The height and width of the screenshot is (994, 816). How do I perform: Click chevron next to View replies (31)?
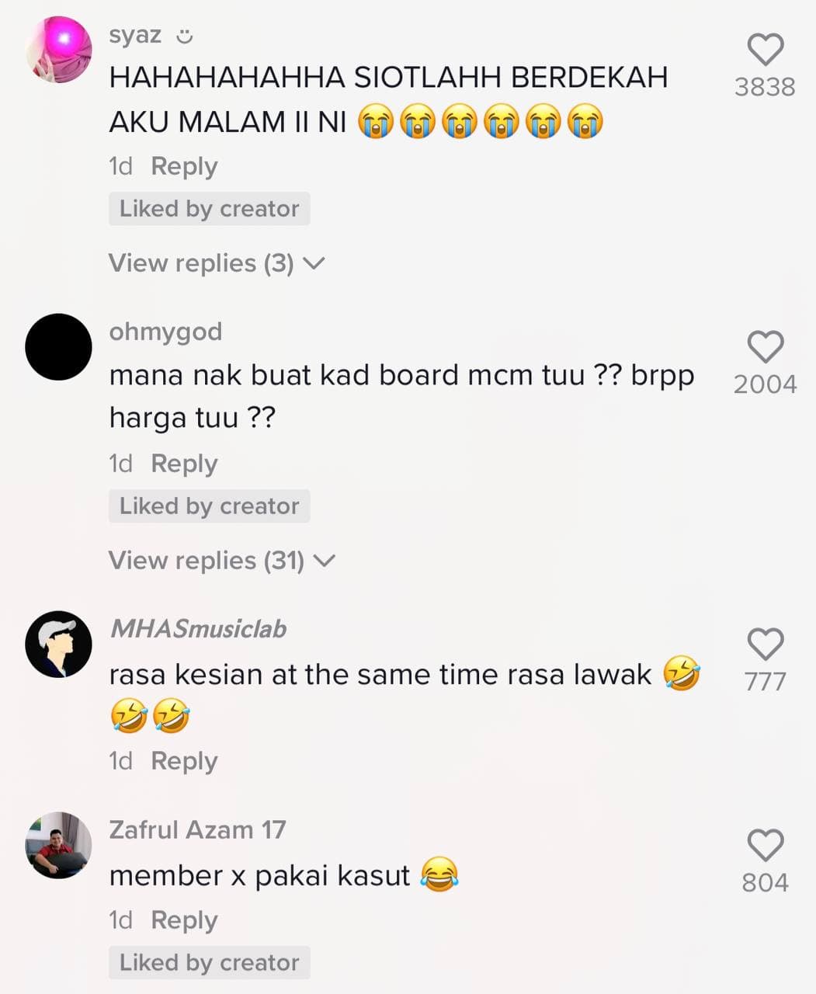click(324, 561)
